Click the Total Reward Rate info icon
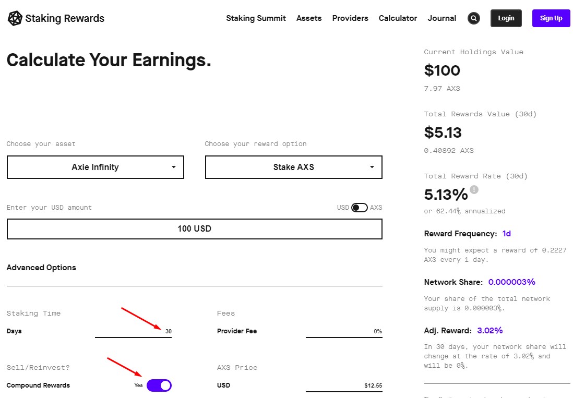 pos(474,189)
